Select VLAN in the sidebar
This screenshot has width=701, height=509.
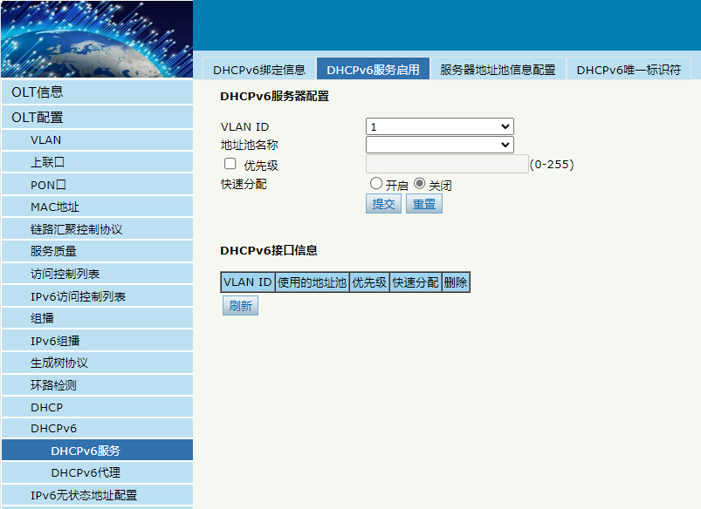click(x=98, y=139)
